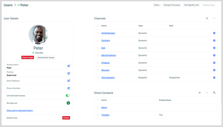Edit the Position field
Screen dimensions: 223x127
pos(69,73)
